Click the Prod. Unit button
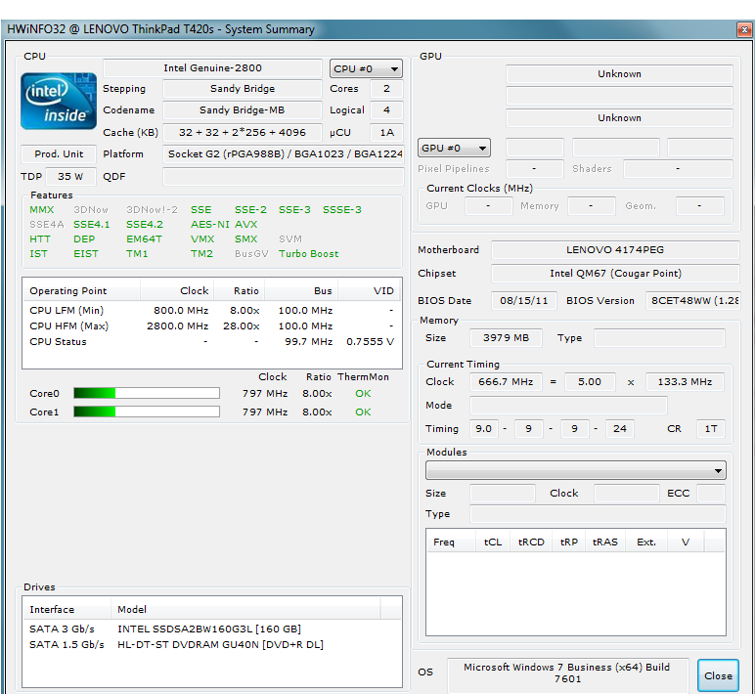 click(59, 154)
